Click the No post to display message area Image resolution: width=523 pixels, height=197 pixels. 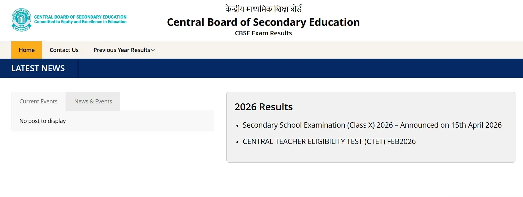[43, 121]
